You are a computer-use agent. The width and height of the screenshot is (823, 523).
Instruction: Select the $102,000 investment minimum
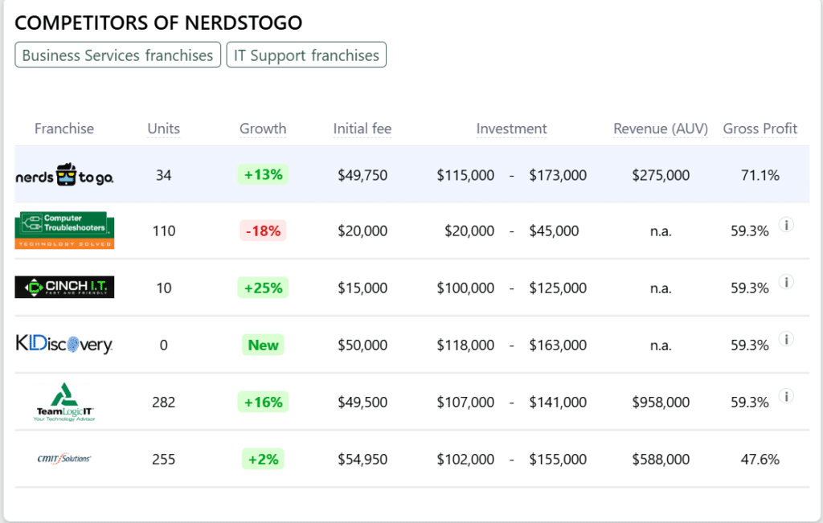click(465, 460)
